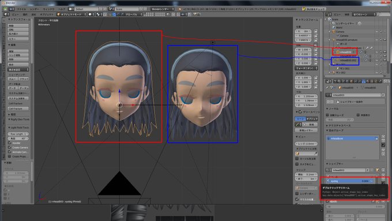The image size is (392, 221).
Task: Open the 原点を設定 dropdown
Action: (x=18, y=69)
